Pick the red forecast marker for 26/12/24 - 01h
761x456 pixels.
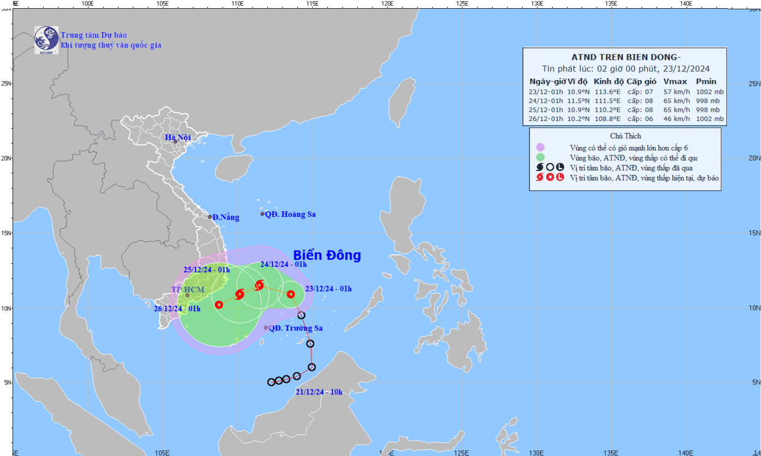[219, 305]
